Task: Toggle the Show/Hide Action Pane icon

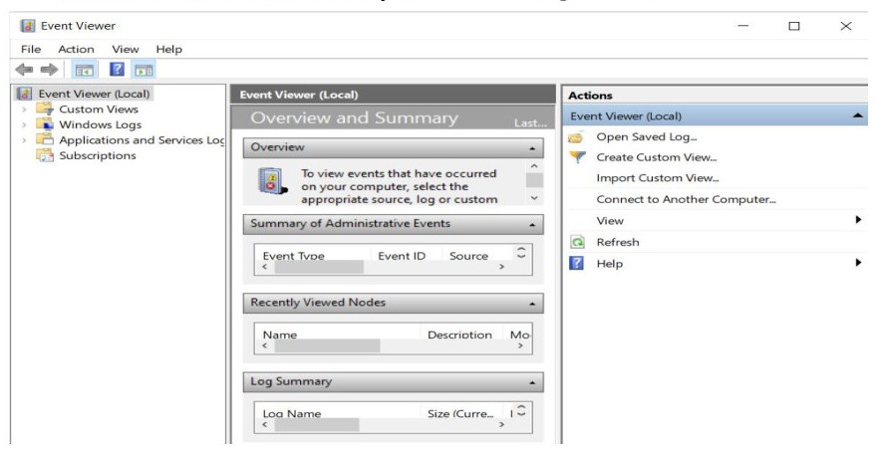Action: (x=144, y=71)
